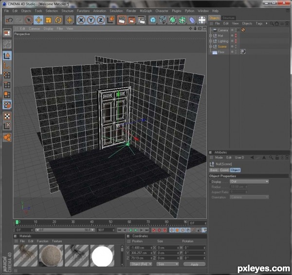
Task: Switch the coordinate system icon
Action: coord(110,20)
